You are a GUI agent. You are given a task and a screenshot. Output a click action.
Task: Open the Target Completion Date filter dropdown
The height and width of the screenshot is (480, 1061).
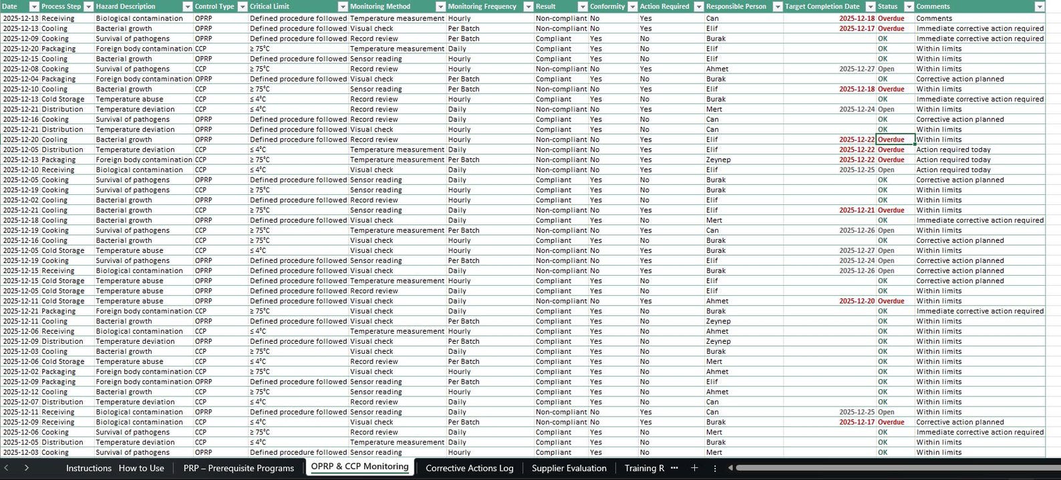click(870, 7)
